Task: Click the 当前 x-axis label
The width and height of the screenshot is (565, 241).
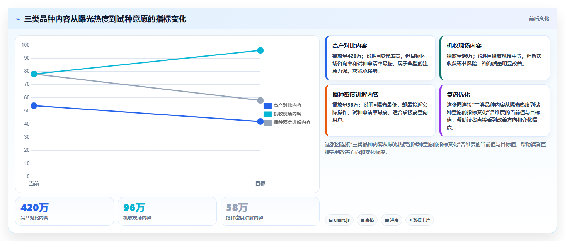Action: pos(34,184)
